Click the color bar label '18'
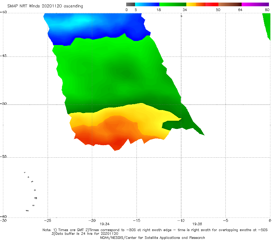This screenshot has height=240, width=273. (x=159, y=10)
